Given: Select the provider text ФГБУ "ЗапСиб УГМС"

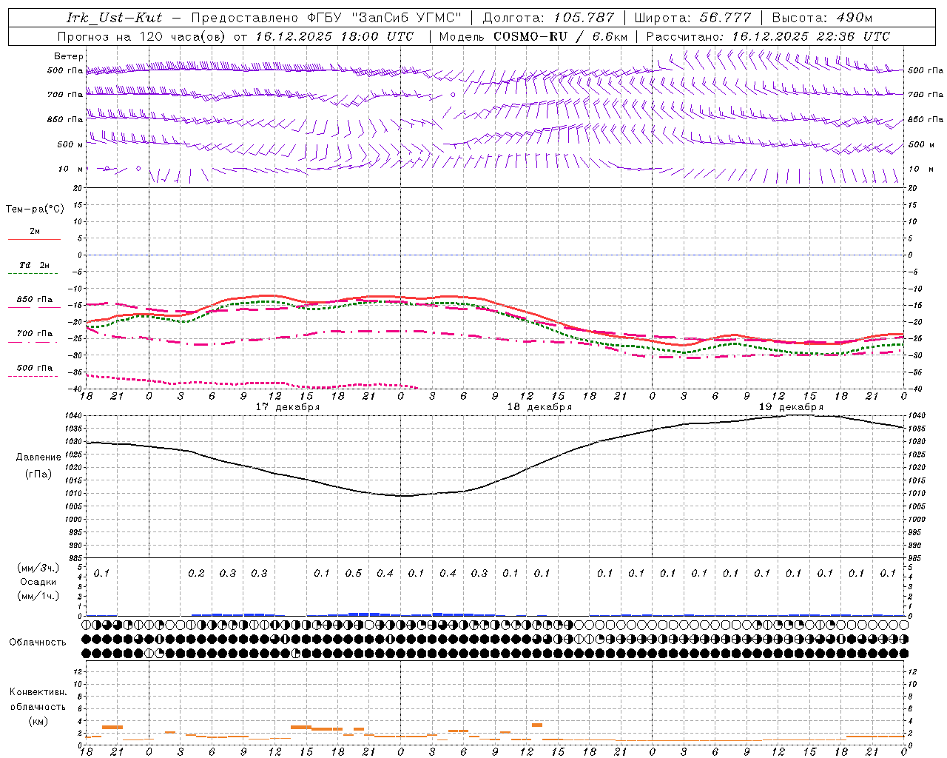Looking at the screenshot, I should coord(385,18).
